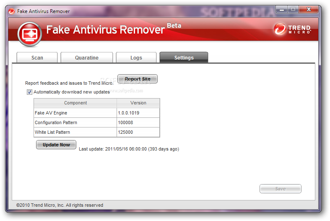Click the Report feedback and issues text

click(x=69, y=83)
